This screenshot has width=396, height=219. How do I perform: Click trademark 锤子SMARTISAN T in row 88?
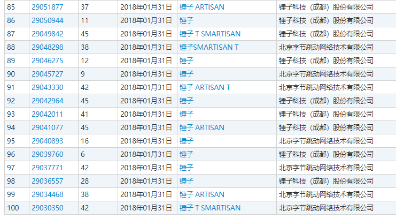(209, 47)
